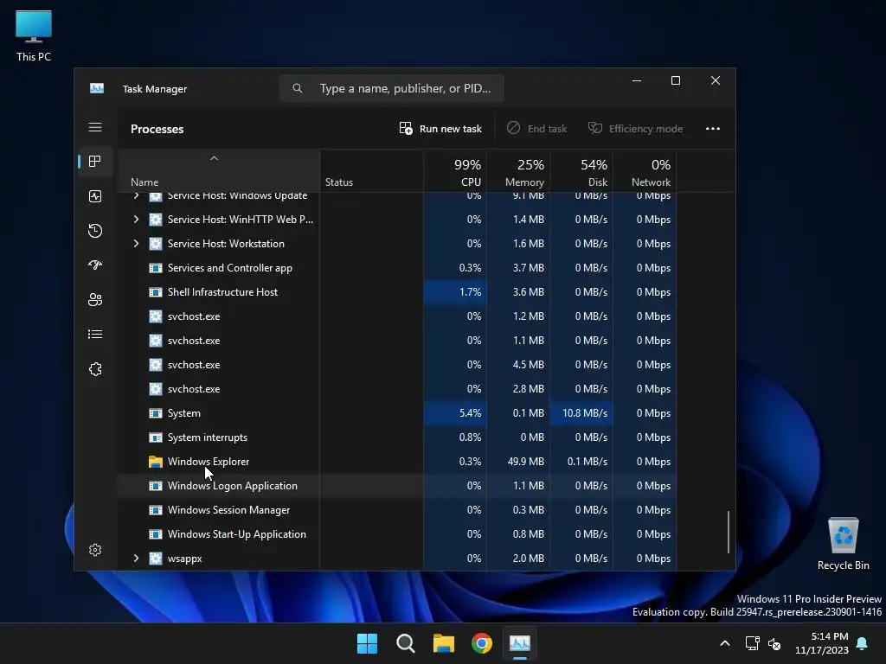This screenshot has width=886, height=664.
Task: Open the clock showing 5:14 PM
Action: coord(822,643)
